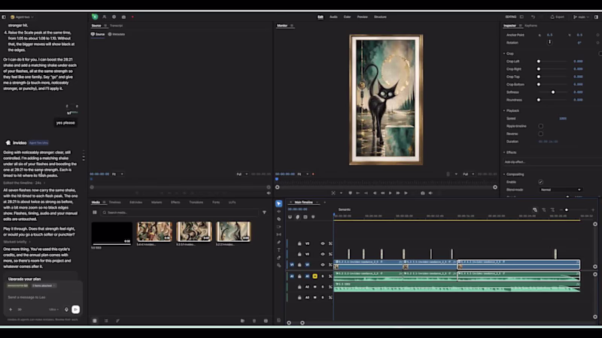
Task: Add a new timeline tab with plus
Action: tap(324, 202)
